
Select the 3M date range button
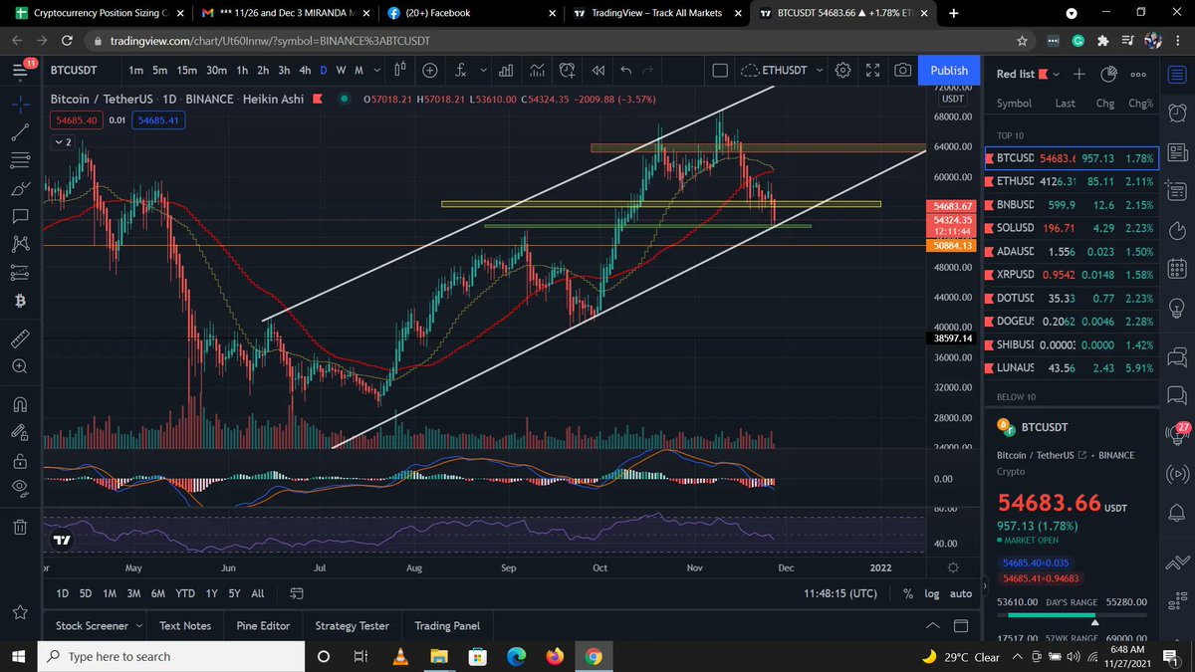133,593
